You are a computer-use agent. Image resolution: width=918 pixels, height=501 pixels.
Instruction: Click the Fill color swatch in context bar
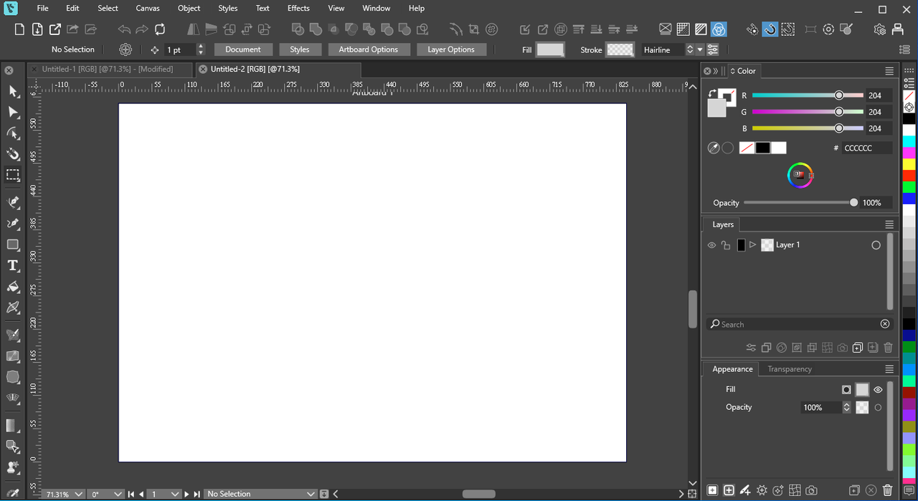(x=550, y=49)
